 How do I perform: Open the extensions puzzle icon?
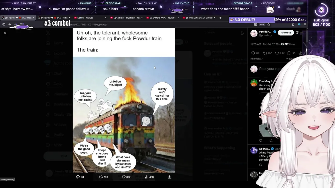click(293, 24)
